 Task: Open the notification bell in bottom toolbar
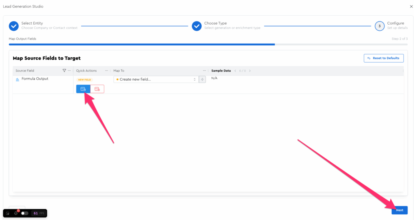[x=16, y=213]
